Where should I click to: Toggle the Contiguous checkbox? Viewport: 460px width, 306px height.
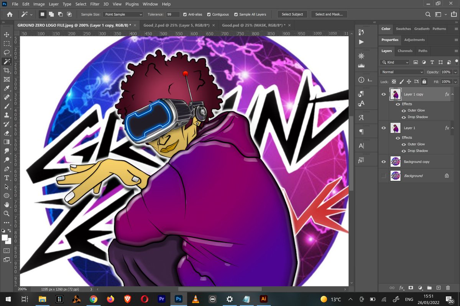(x=209, y=15)
